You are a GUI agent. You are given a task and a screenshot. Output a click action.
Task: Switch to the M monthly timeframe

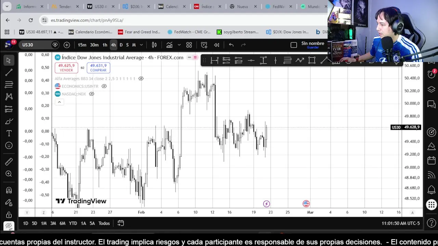[134, 45]
